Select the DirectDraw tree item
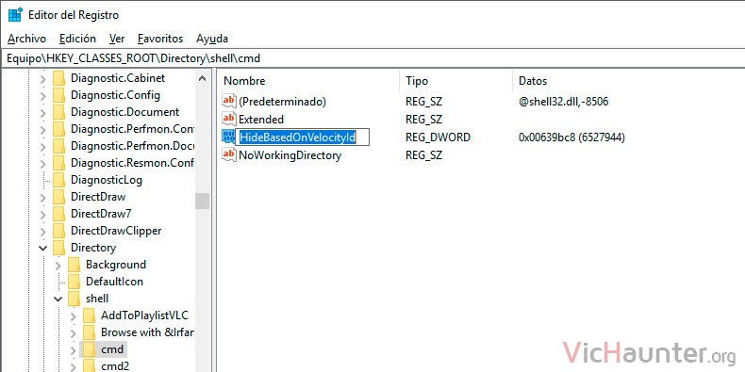 98,197
